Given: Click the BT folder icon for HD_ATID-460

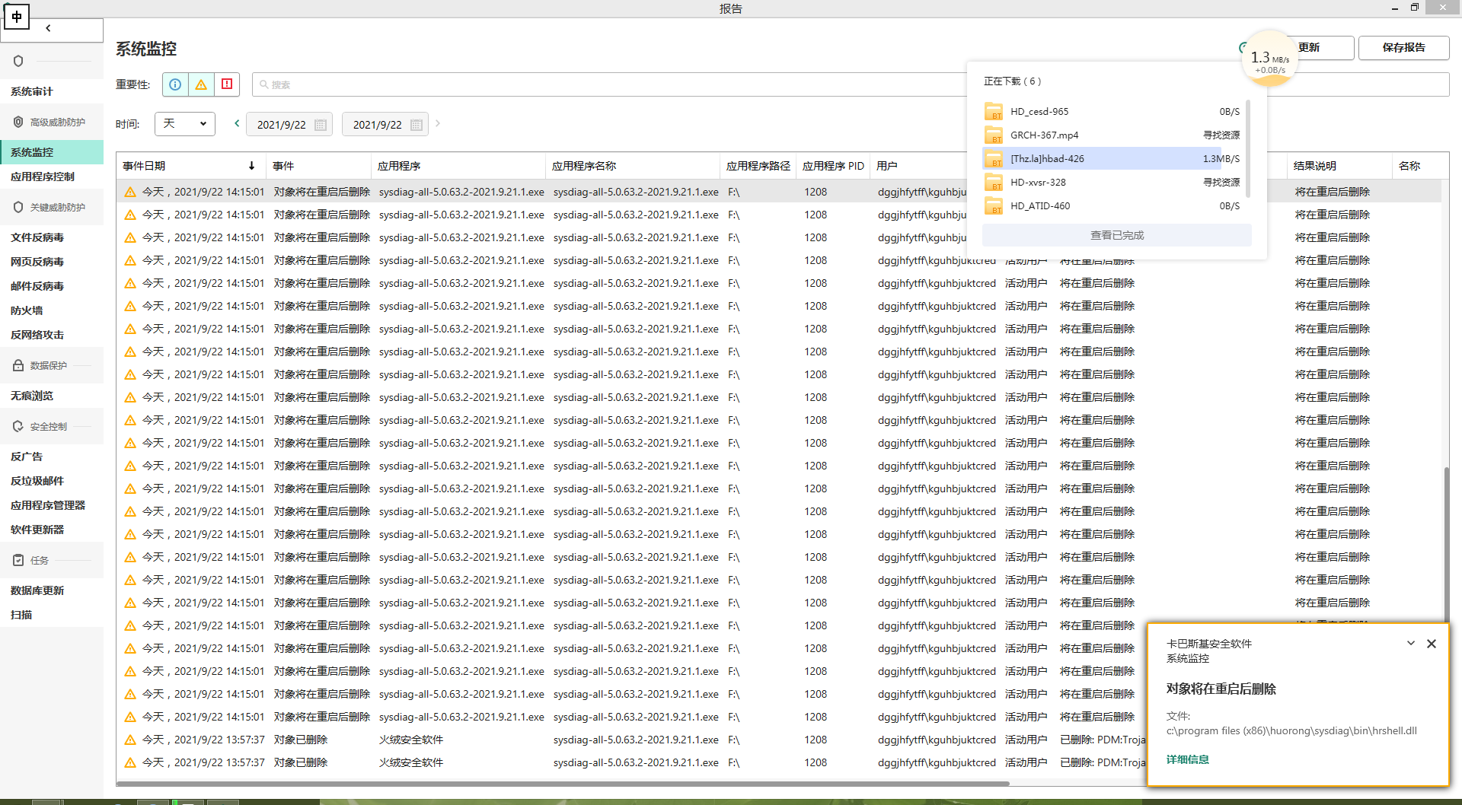Looking at the screenshot, I should coord(994,206).
